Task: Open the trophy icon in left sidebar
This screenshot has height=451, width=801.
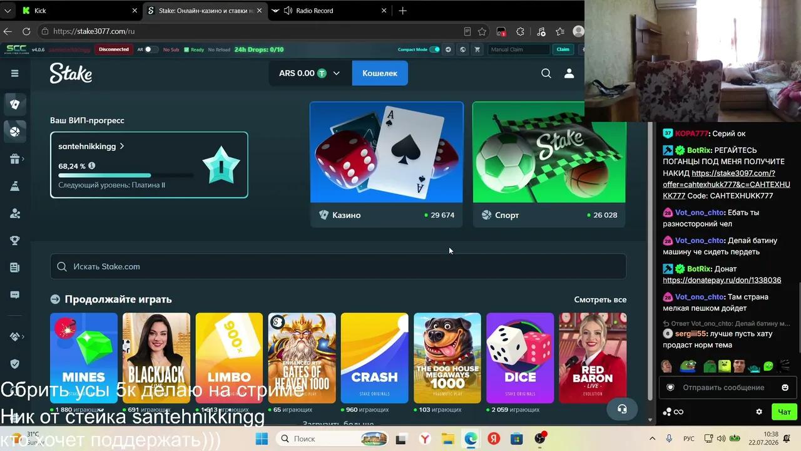Action: (15, 241)
